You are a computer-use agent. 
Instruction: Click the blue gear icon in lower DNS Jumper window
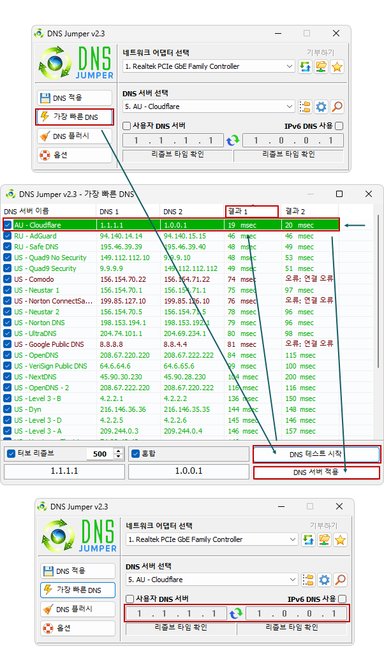[x=325, y=580]
